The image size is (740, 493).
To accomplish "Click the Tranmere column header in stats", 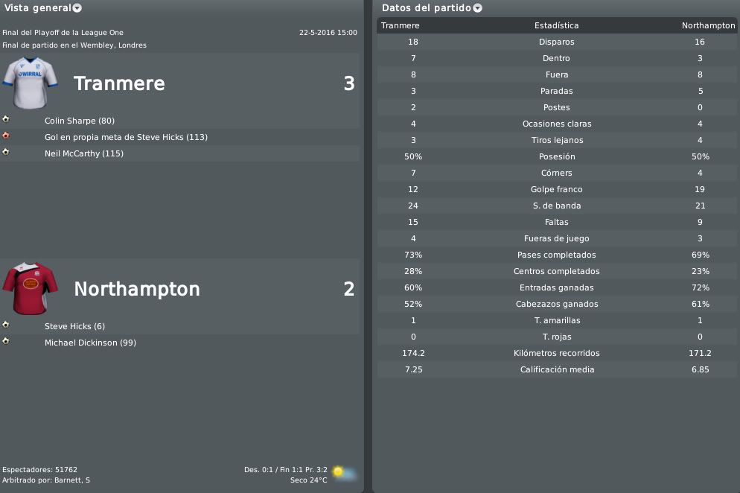I will pyautogui.click(x=401, y=25).
